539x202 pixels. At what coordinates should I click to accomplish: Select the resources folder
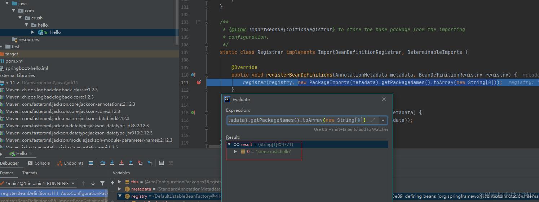28,40
